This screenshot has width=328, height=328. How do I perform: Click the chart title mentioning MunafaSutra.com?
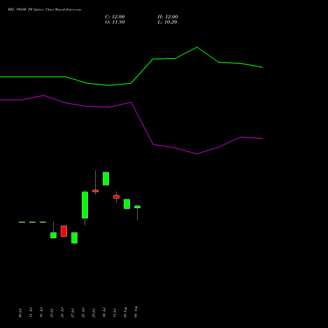pyautogui.click(x=45, y=10)
